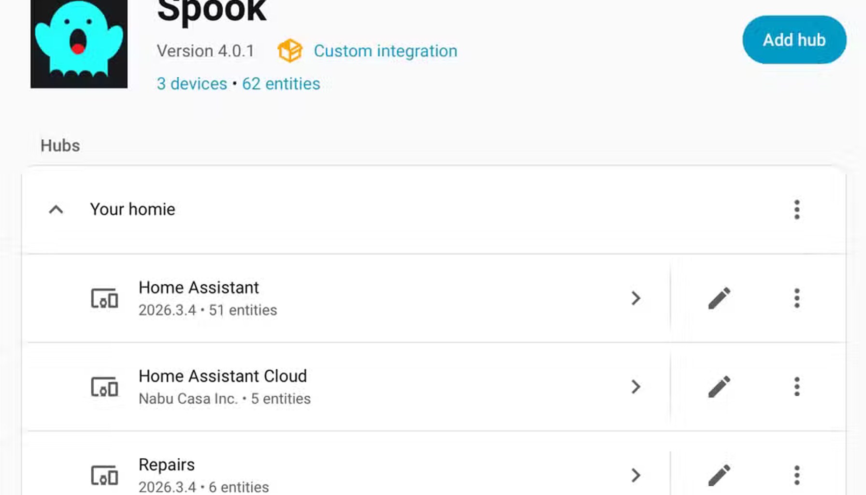Click the Repairs device icon
866x495 pixels.
click(x=104, y=475)
